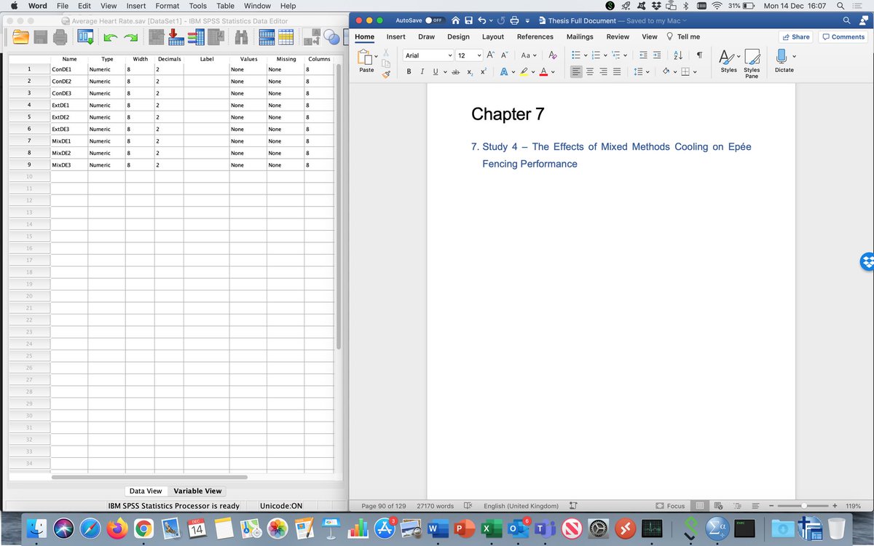Apply subscript in Word ribbon
874x546 pixels.
point(471,71)
